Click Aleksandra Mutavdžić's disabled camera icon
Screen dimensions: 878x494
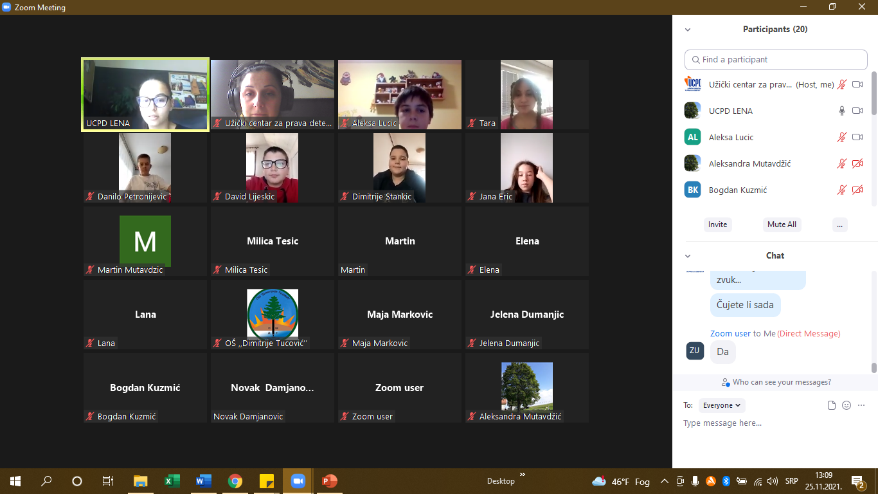pos(857,163)
